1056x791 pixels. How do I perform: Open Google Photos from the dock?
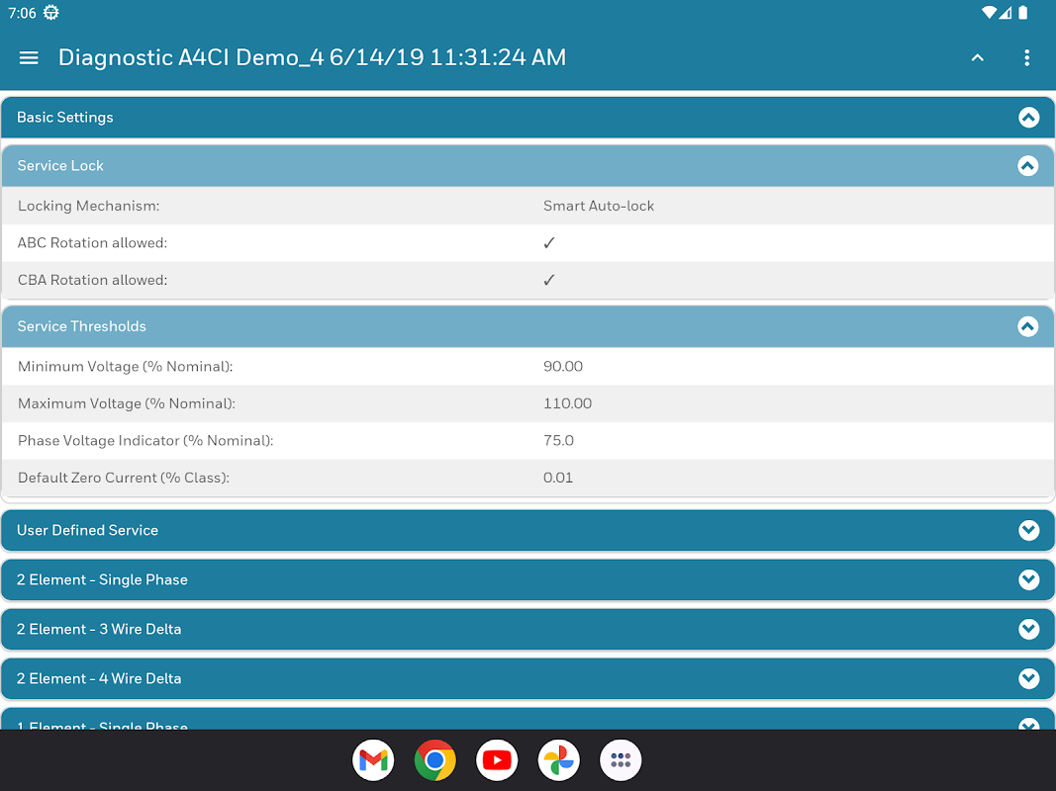pos(559,760)
